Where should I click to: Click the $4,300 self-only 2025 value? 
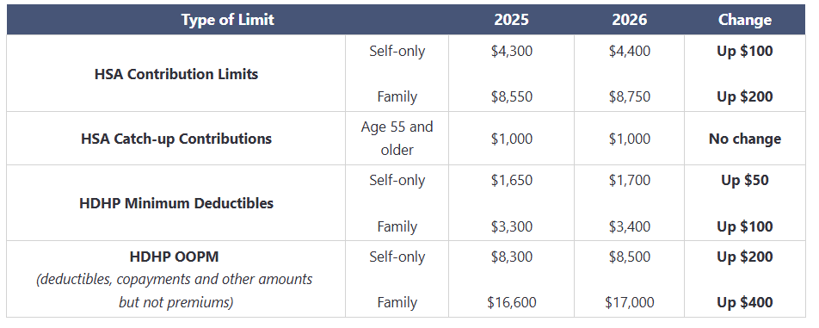[511, 51]
